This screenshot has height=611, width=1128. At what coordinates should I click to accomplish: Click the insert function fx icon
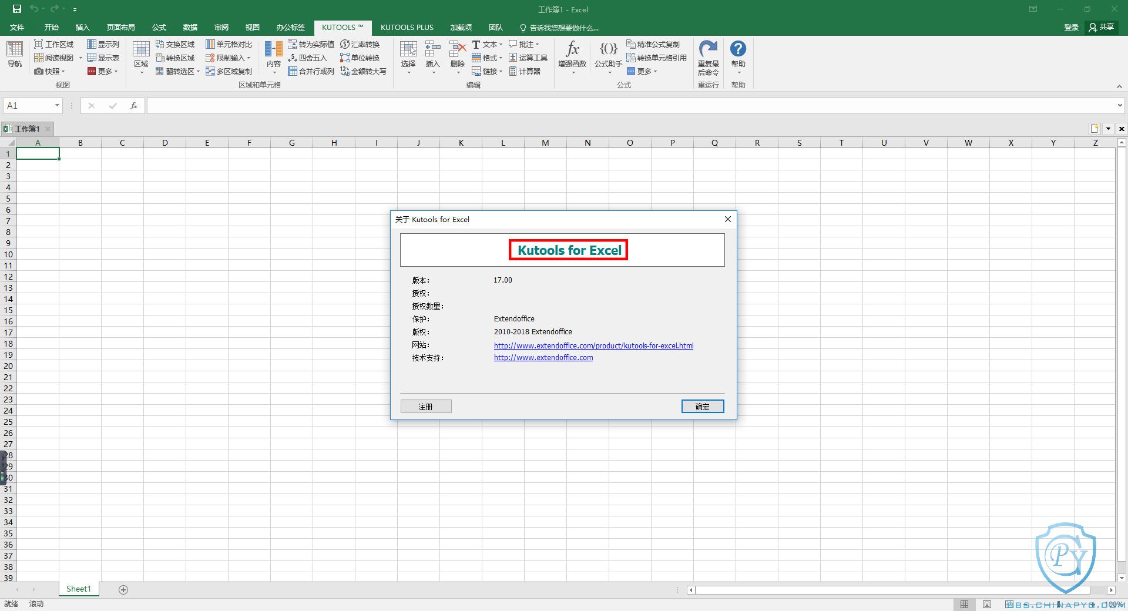[x=134, y=106]
